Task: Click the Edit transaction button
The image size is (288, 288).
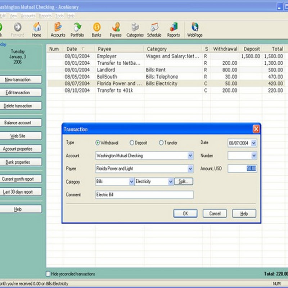Action: coord(21,93)
